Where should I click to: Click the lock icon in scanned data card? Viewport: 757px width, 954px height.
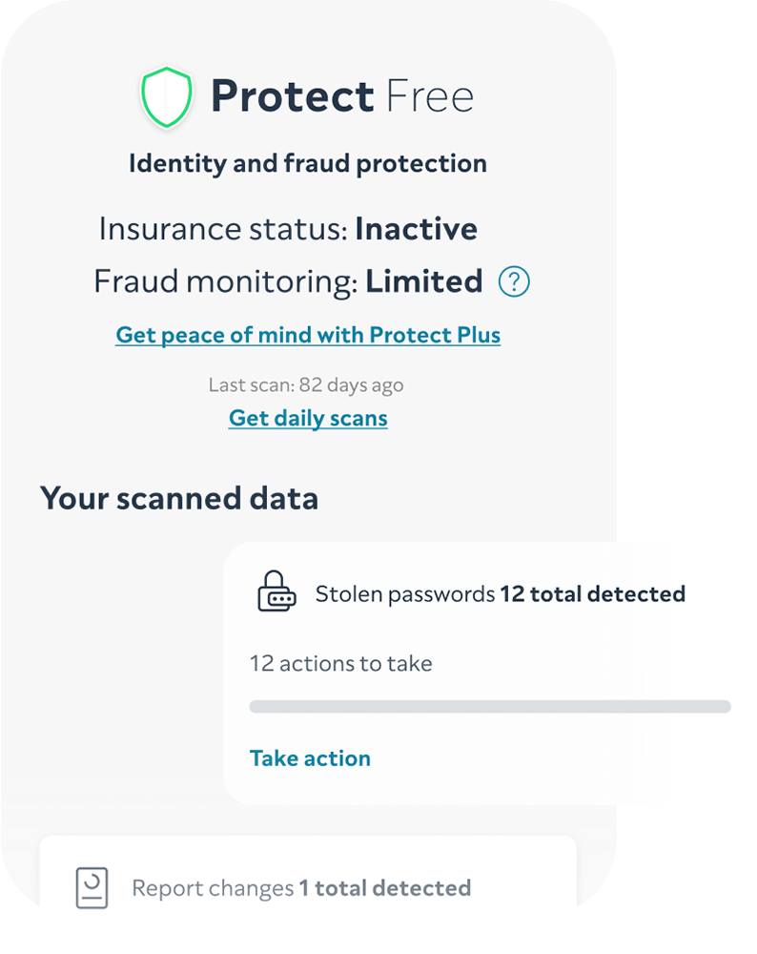[x=276, y=591]
